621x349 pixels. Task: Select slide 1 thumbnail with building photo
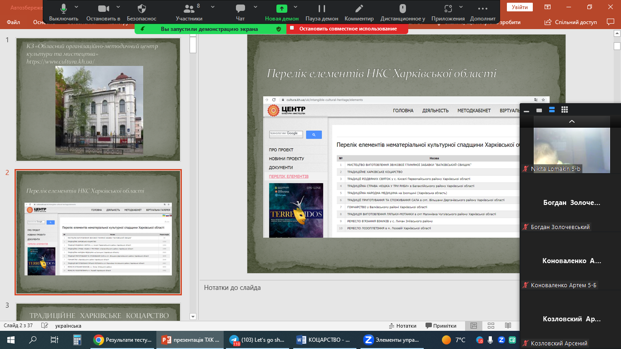click(x=98, y=100)
